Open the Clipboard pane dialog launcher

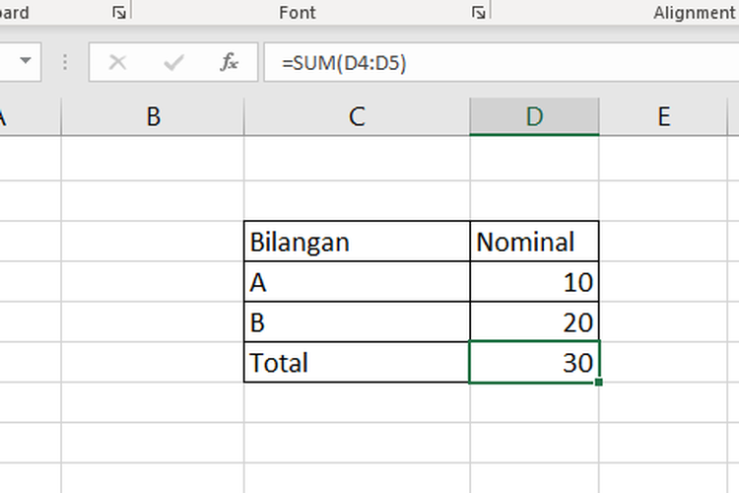(x=119, y=13)
